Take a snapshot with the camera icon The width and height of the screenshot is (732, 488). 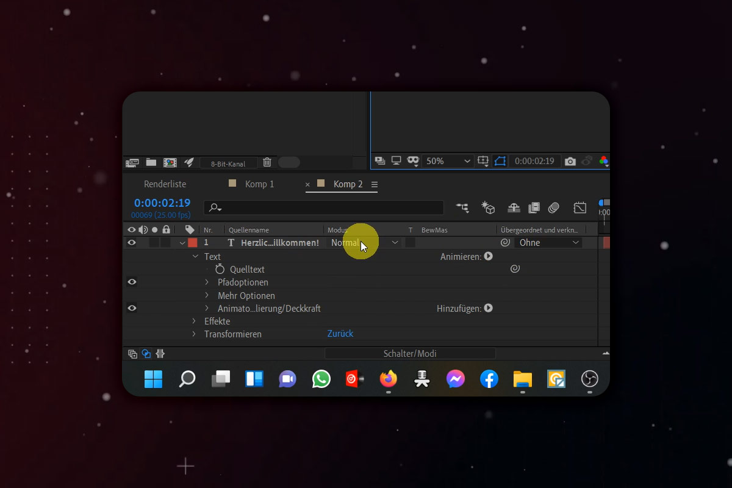click(x=570, y=162)
